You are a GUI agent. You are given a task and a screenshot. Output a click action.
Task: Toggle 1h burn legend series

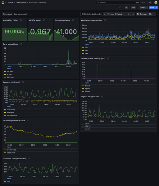pyautogui.click(x=10, y=74)
